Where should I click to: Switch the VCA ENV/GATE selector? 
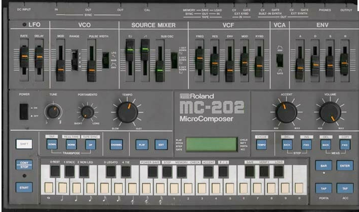(x=279, y=60)
